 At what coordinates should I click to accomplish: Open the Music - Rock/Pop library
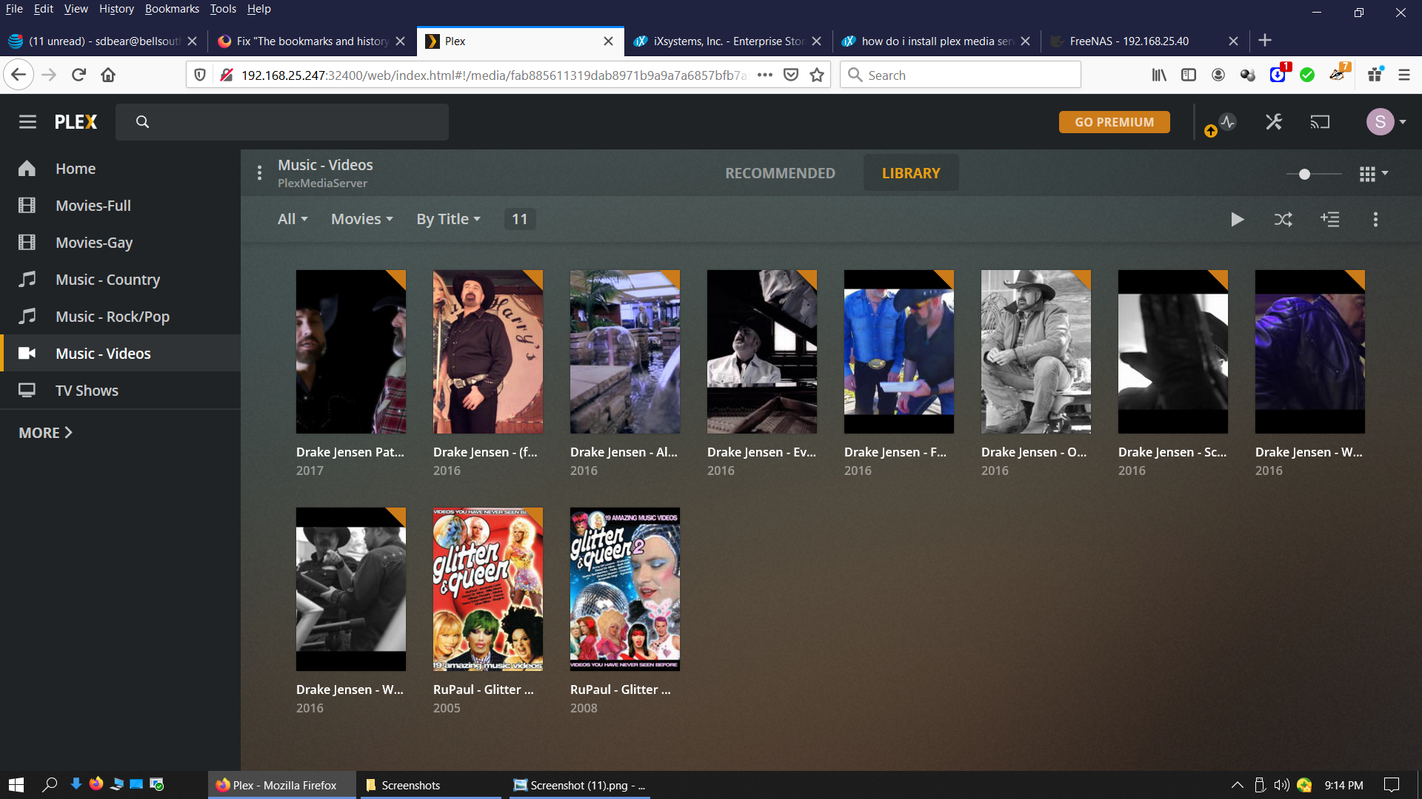(x=120, y=317)
